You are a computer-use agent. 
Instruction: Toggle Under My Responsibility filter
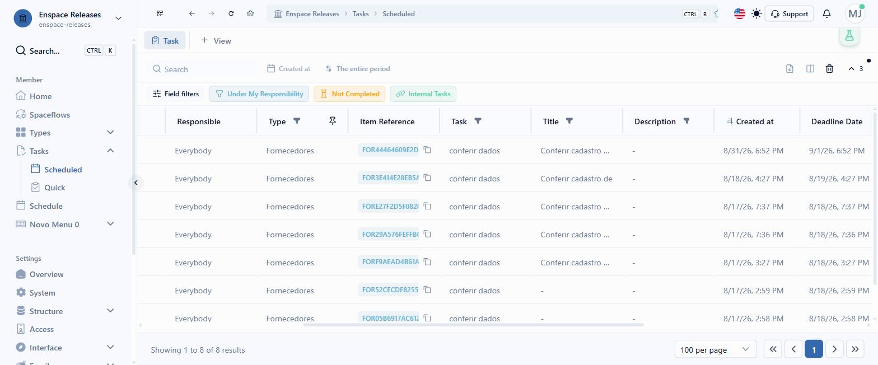259,94
